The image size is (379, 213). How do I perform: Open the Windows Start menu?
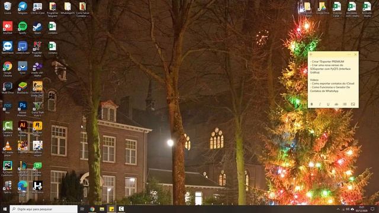coord(5,209)
